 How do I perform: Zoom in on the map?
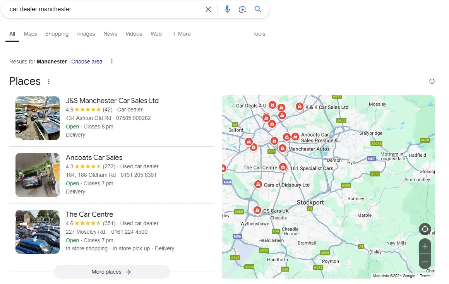(x=425, y=246)
